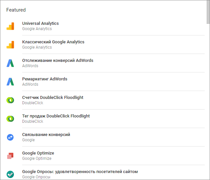Click the red Google Optimize icon
The image size is (210, 180).
click(10, 156)
